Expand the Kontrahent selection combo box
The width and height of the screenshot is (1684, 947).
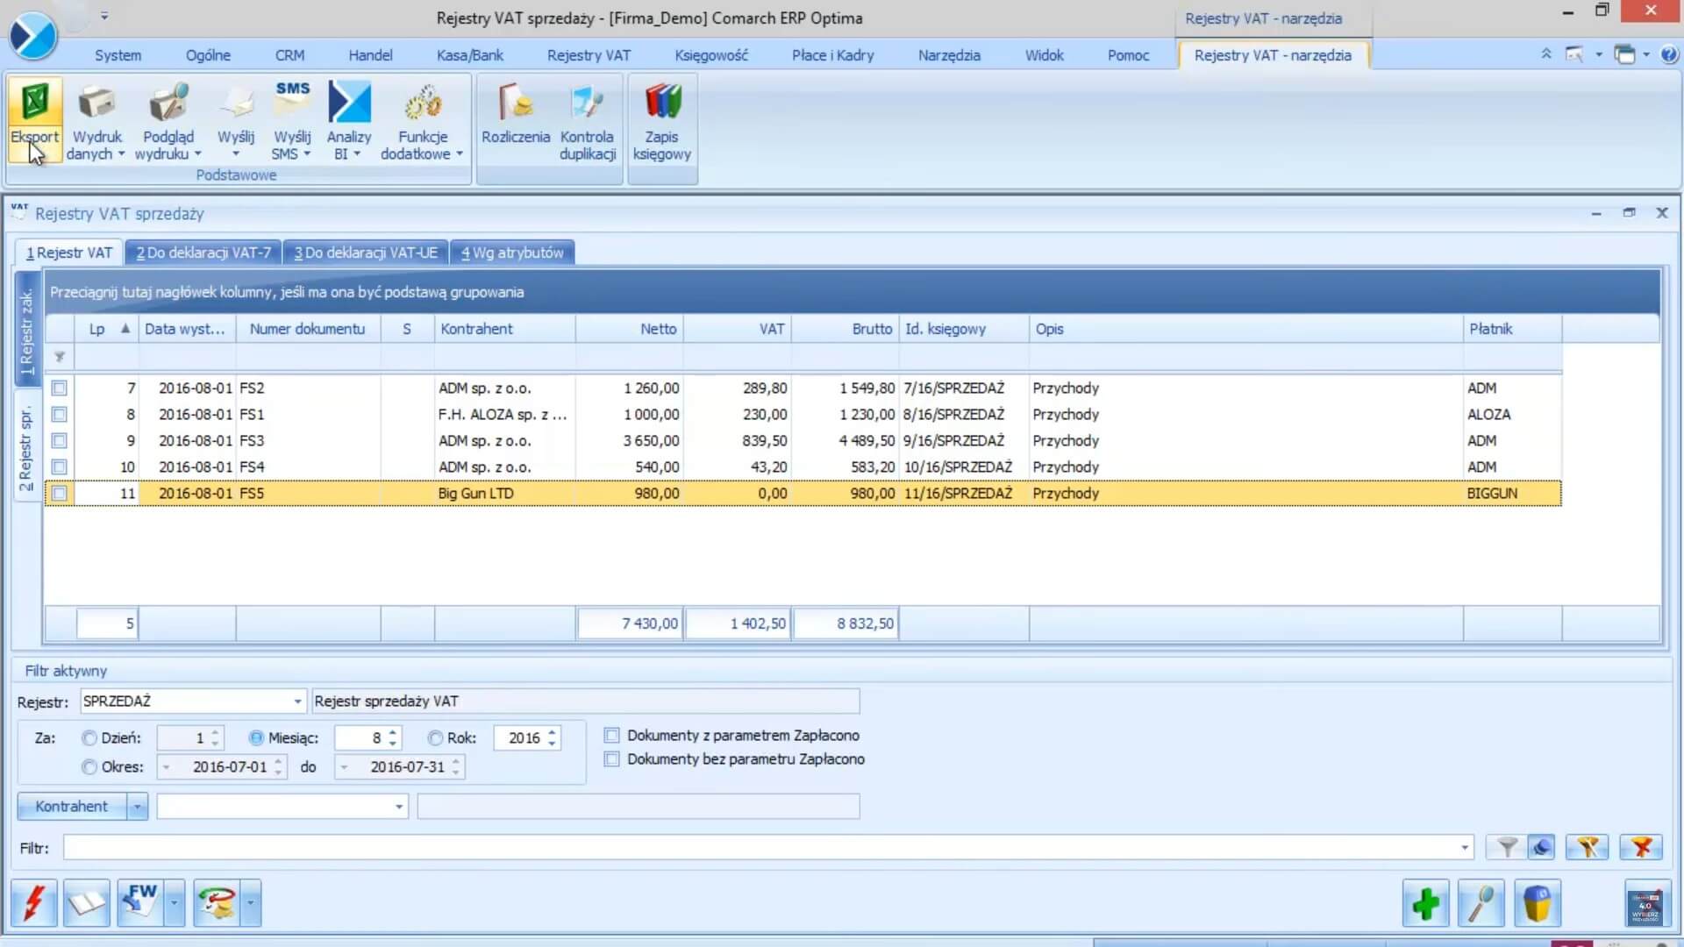399,806
